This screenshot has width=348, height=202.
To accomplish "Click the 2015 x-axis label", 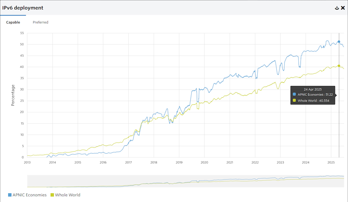I will pos(78,162).
